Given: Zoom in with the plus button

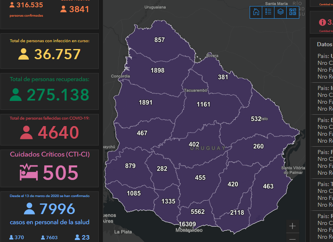Looking at the screenshot, I should point(292,226).
